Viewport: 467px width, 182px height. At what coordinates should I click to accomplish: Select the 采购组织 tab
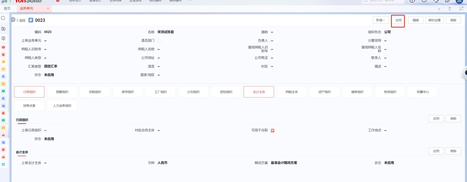point(95,92)
